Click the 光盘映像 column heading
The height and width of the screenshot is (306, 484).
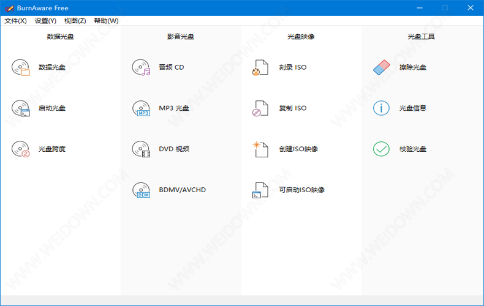coord(301,37)
